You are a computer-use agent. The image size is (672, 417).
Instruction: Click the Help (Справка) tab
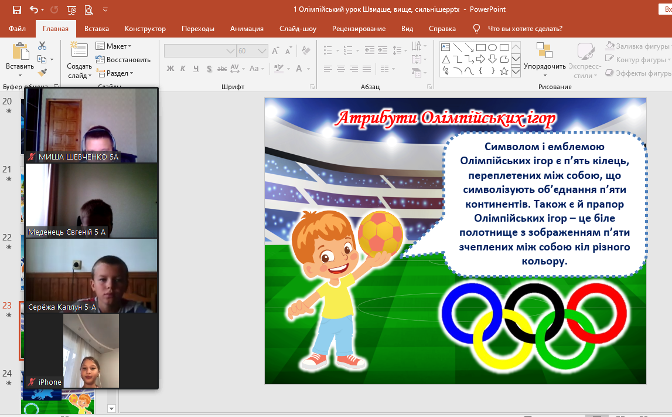(442, 29)
